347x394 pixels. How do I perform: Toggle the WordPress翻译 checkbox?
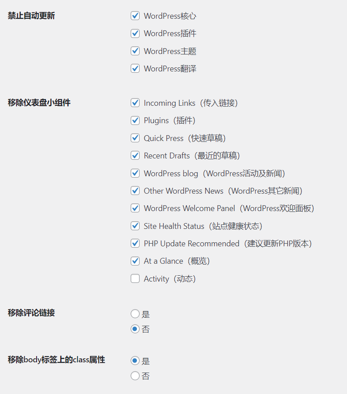click(135, 68)
